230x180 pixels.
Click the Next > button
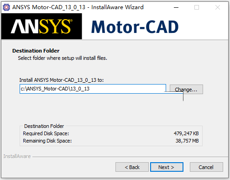pos(167,167)
